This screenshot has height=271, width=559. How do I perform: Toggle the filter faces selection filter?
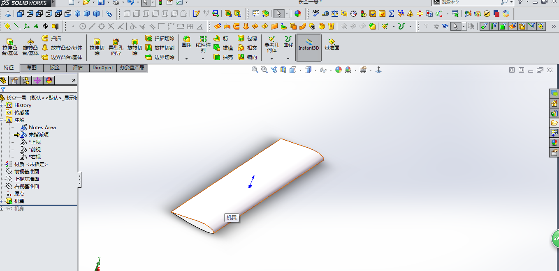click(503, 26)
